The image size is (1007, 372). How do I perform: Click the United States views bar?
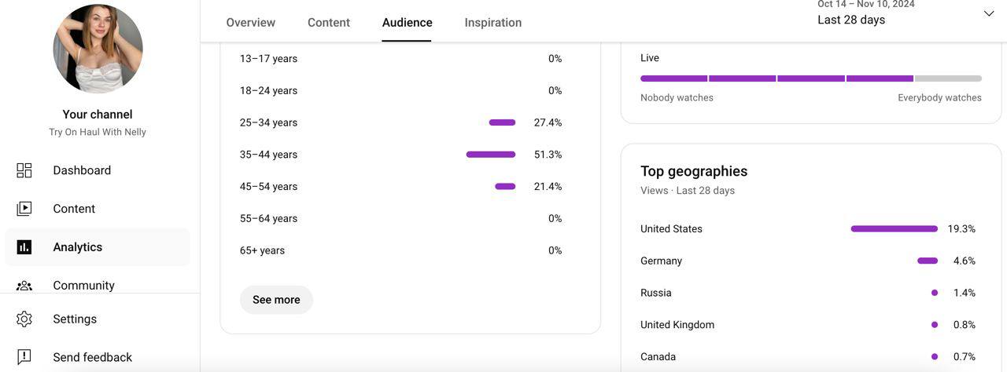[x=894, y=229]
